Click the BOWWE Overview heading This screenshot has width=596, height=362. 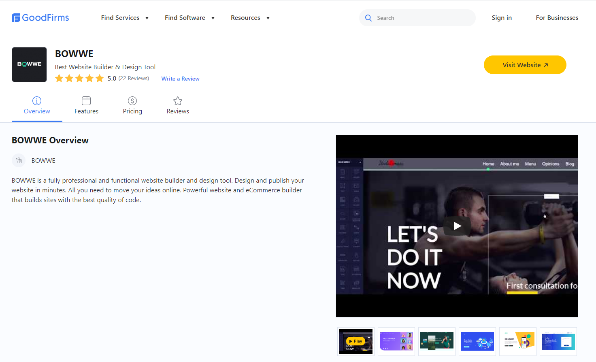(x=50, y=140)
